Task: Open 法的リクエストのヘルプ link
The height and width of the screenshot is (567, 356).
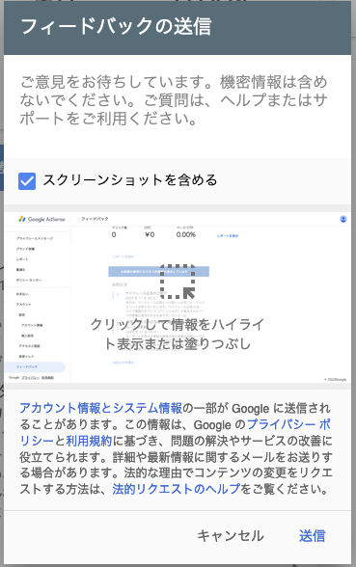Action: coord(177,489)
